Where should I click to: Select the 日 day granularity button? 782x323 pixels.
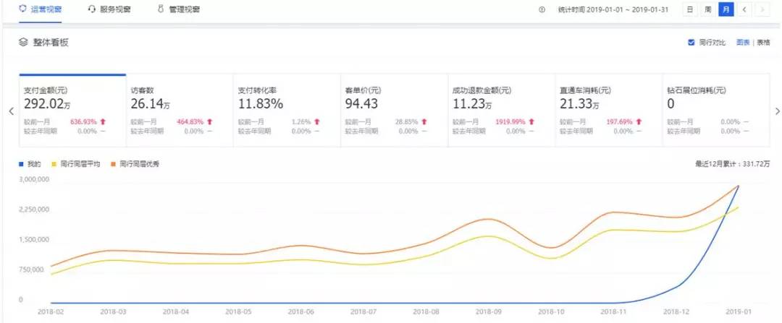pos(690,9)
